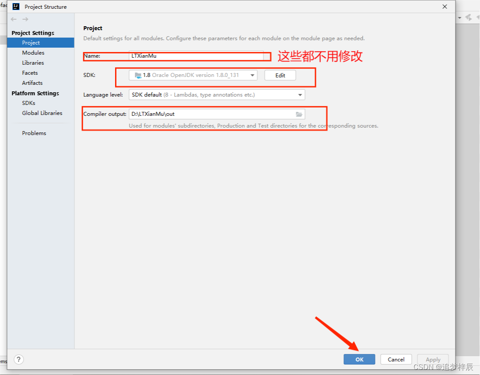Open the SDK default language level combo box
This screenshot has width=480, height=375.
[x=217, y=95]
